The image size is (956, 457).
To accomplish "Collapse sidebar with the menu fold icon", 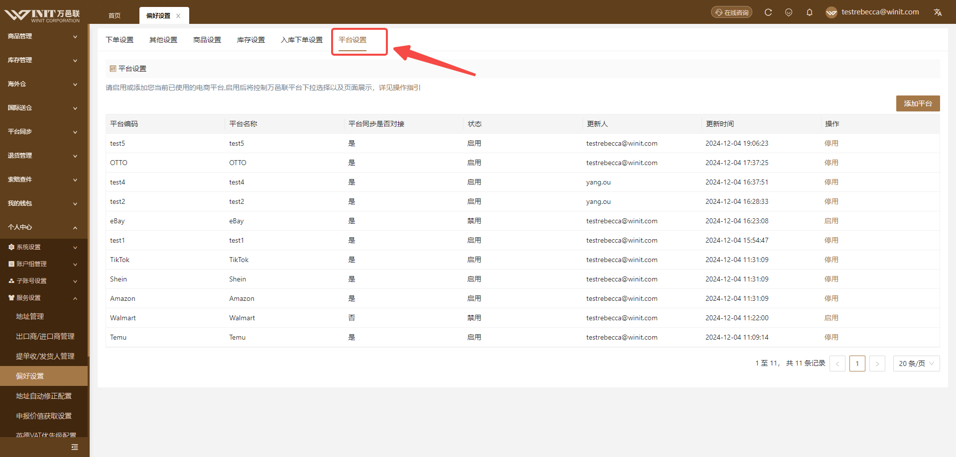I will (75, 447).
